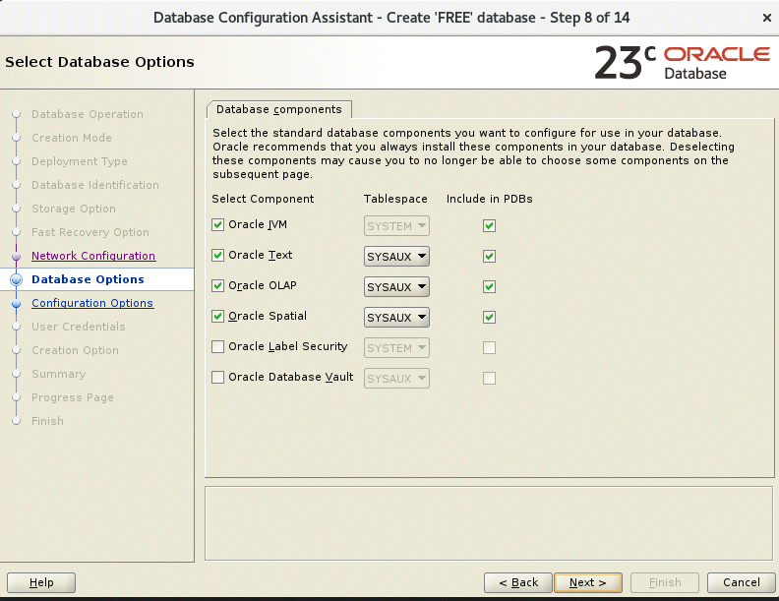
Task: Enable Oracle Label Security component
Action: pyautogui.click(x=218, y=347)
